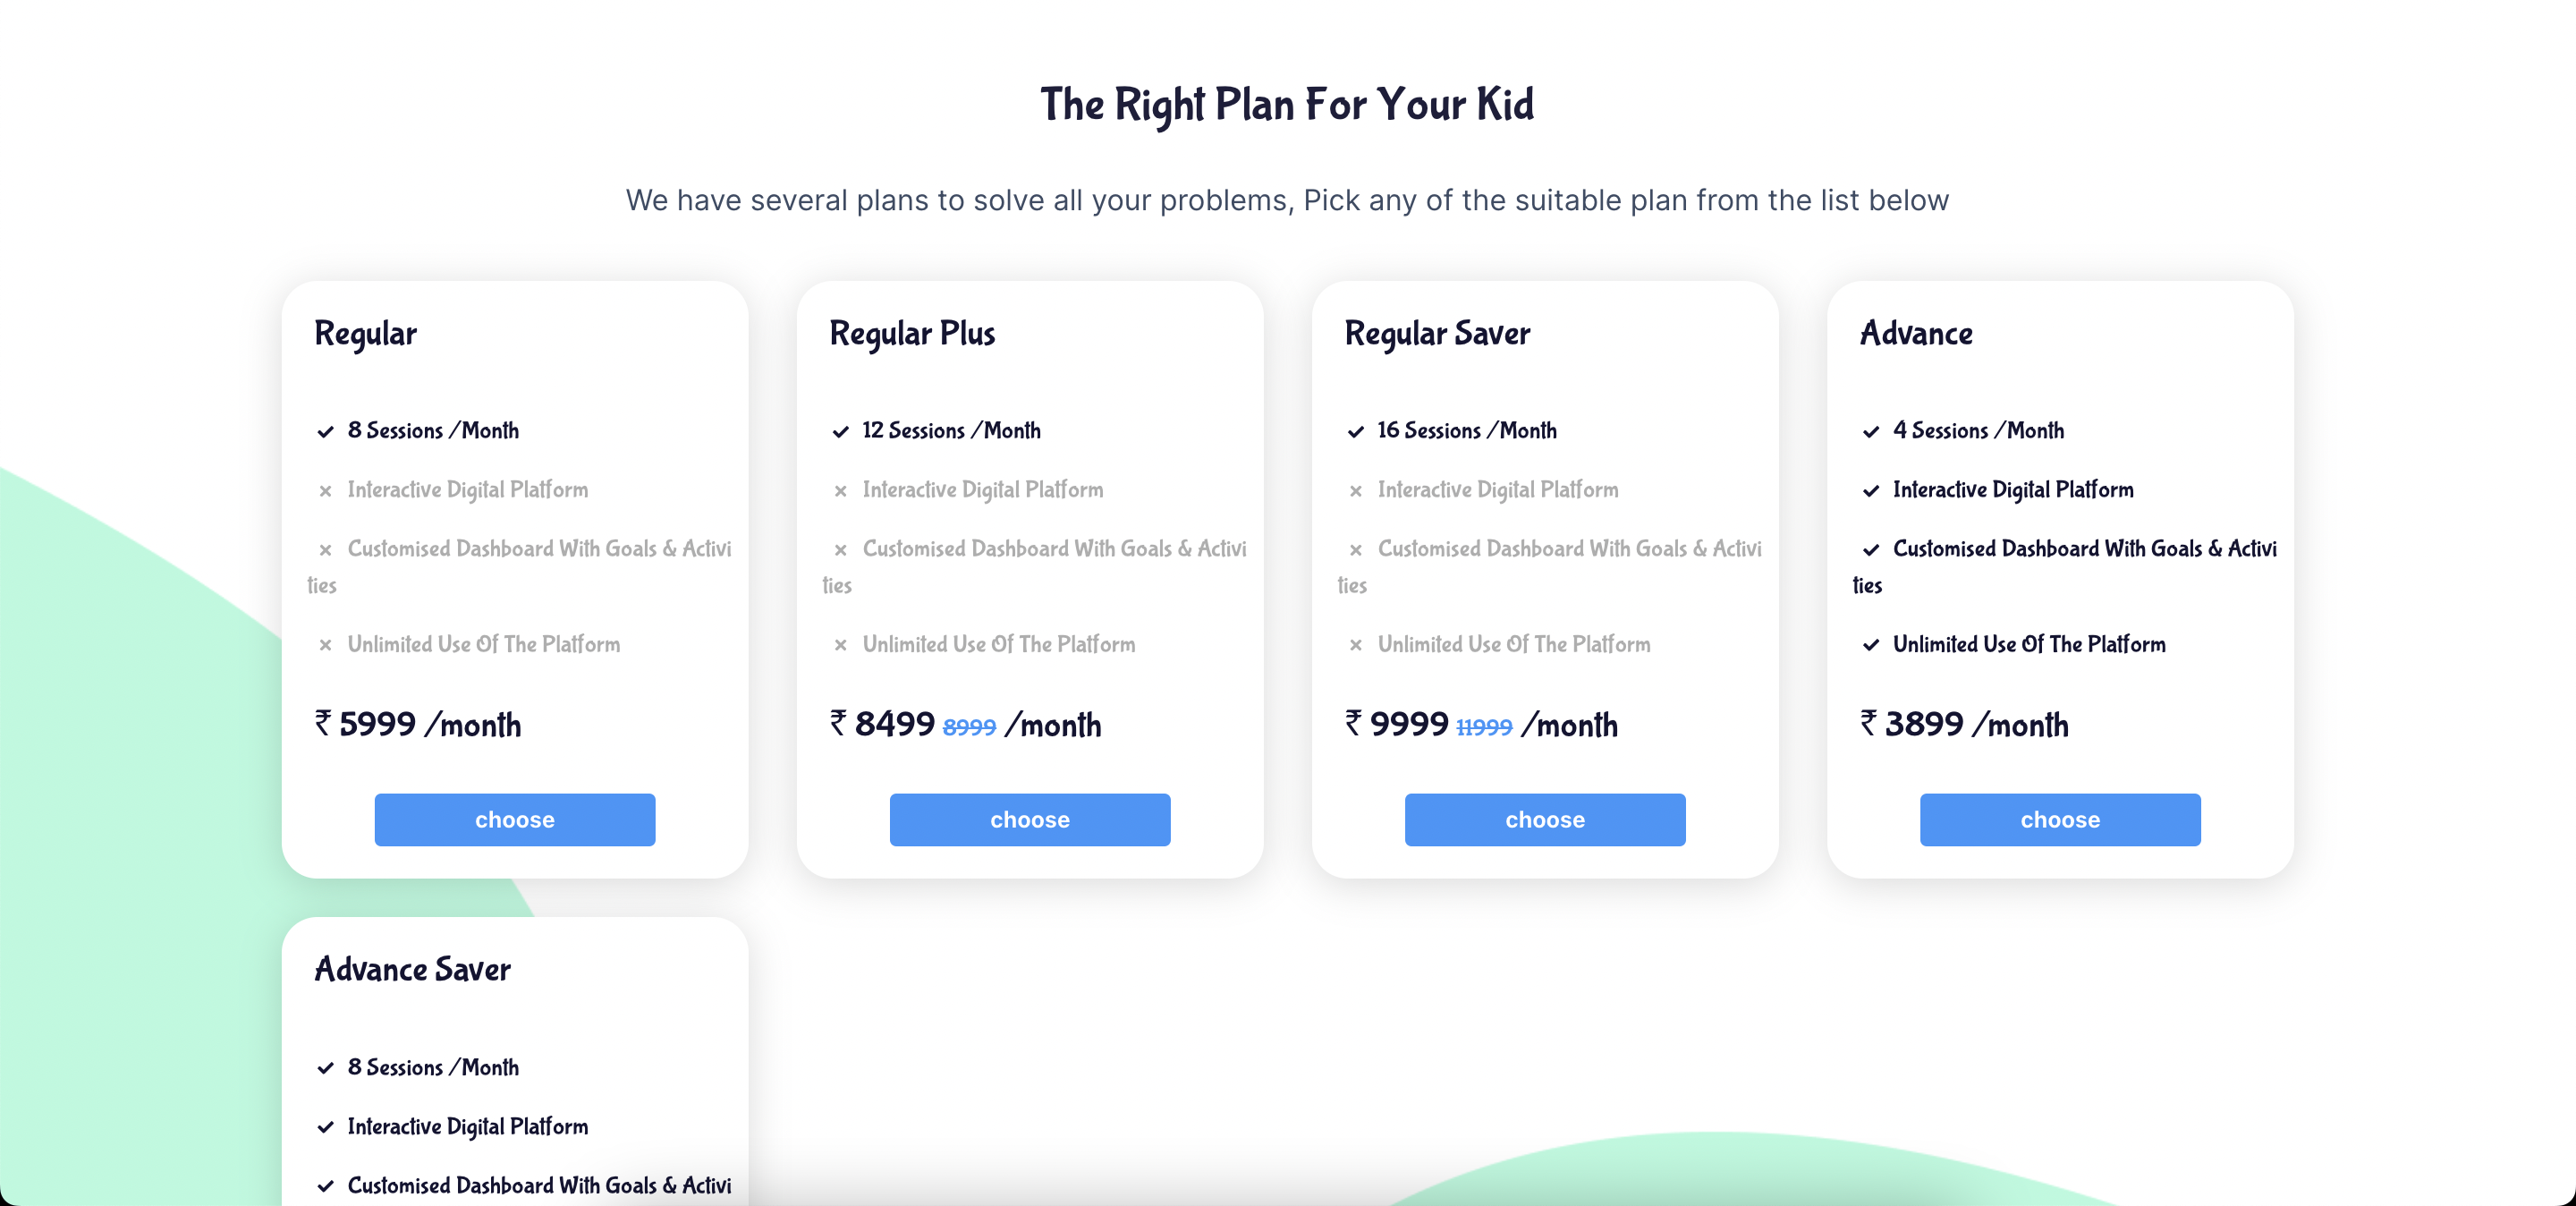Click the struck-through 8999 price
This screenshot has width=2576, height=1206.
coord(969,727)
